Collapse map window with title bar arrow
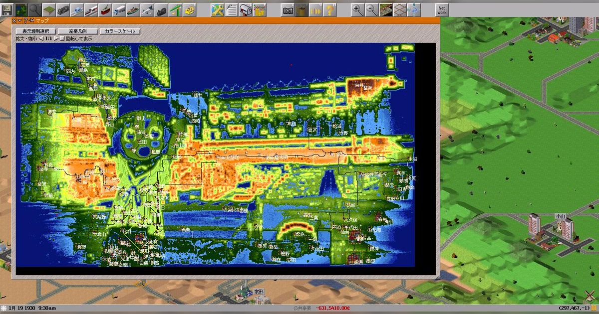This screenshot has height=314, width=599. tap(19, 20)
